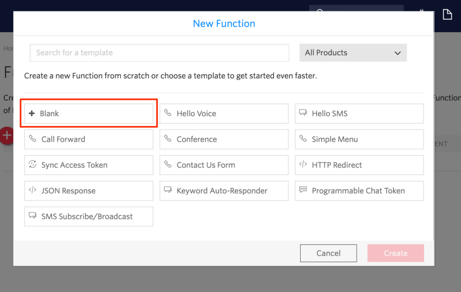Click the Hello Voice phone icon

coord(168,113)
